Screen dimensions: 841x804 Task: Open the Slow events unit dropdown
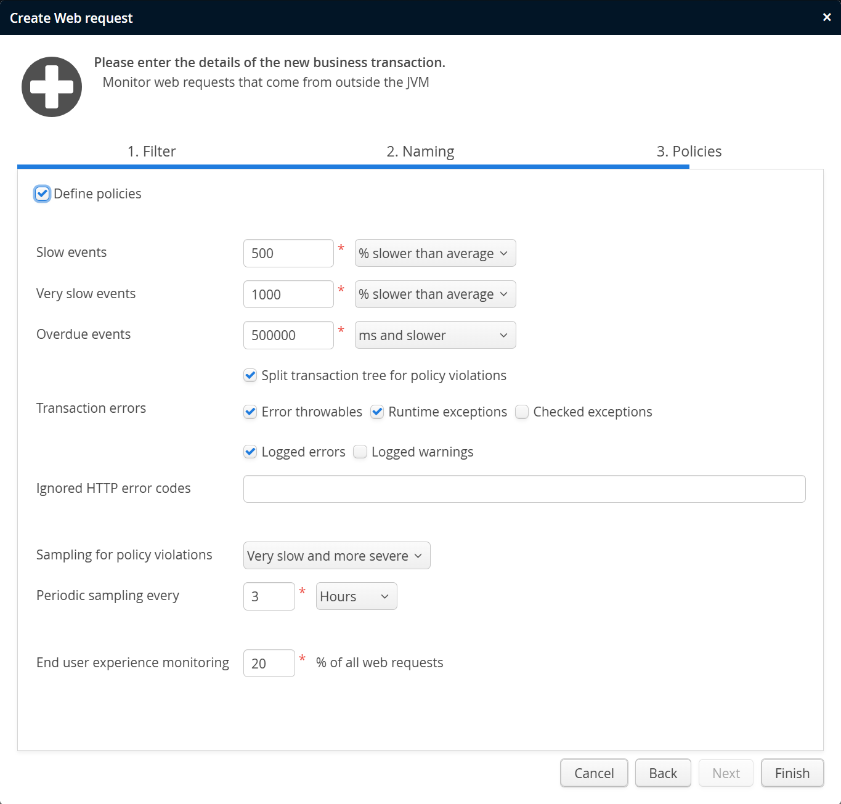tap(435, 253)
